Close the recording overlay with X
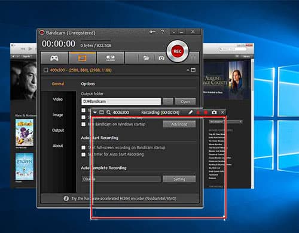 pos(222,112)
